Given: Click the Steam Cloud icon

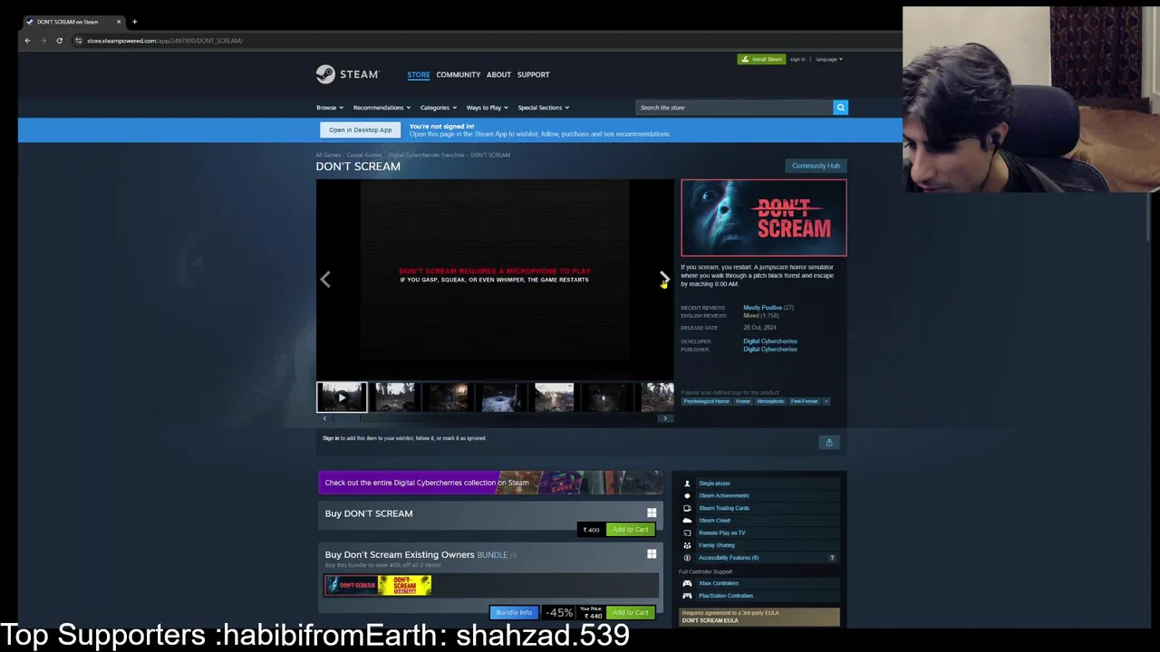Looking at the screenshot, I should (687, 521).
